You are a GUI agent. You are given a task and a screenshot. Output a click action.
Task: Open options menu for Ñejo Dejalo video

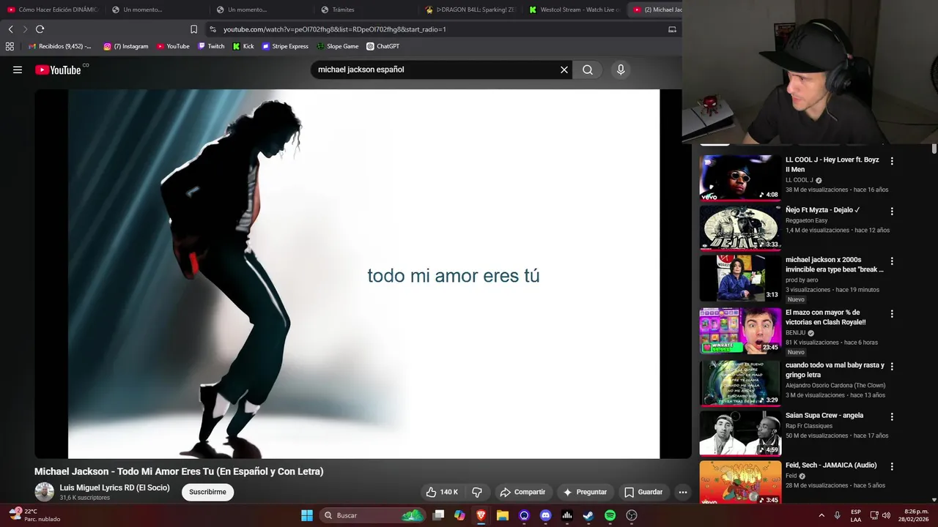(892, 212)
